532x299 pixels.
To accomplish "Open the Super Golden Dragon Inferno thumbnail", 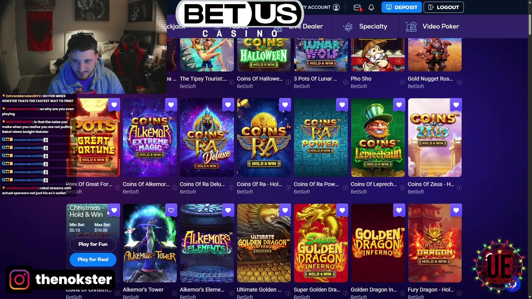I will pos(321,243).
